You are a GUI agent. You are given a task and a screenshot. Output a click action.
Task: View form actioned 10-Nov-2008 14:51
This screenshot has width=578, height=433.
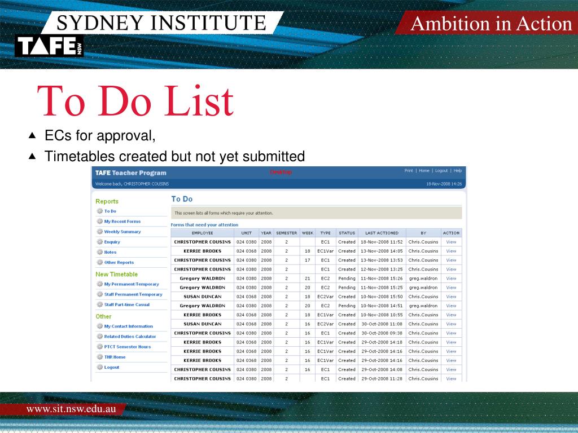(x=451, y=306)
